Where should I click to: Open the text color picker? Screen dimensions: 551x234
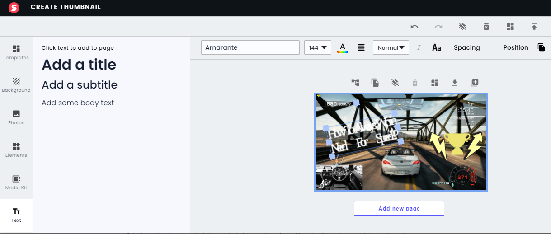click(x=343, y=48)
